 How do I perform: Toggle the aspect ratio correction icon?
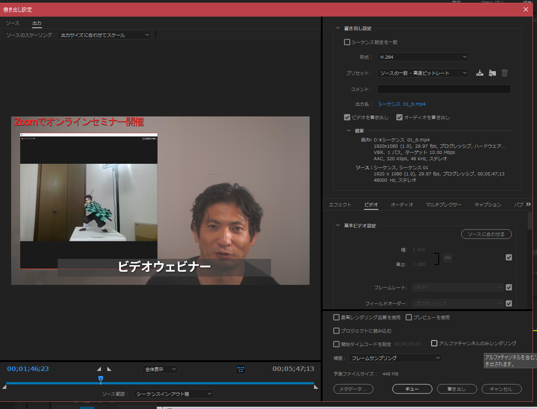tap(241, 369)
